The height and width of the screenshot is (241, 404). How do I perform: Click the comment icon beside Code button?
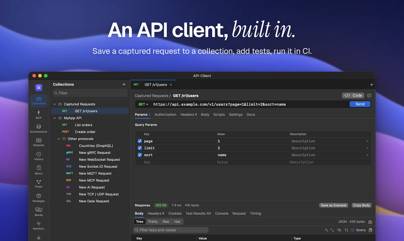pyautogui.click(x=369, y=95)
